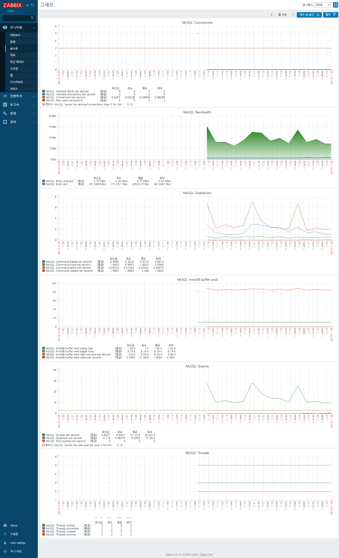This screenshot has width=339, height=558.
Task: Click legend text 'MySQL: Bytes received'
Action: tap(59, 181)
